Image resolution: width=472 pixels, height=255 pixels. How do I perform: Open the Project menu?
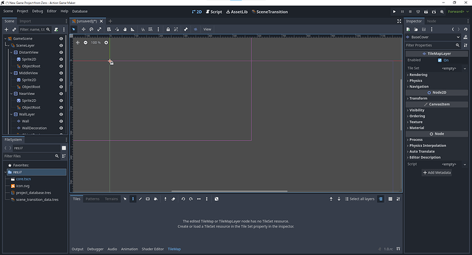coord(23,11)
